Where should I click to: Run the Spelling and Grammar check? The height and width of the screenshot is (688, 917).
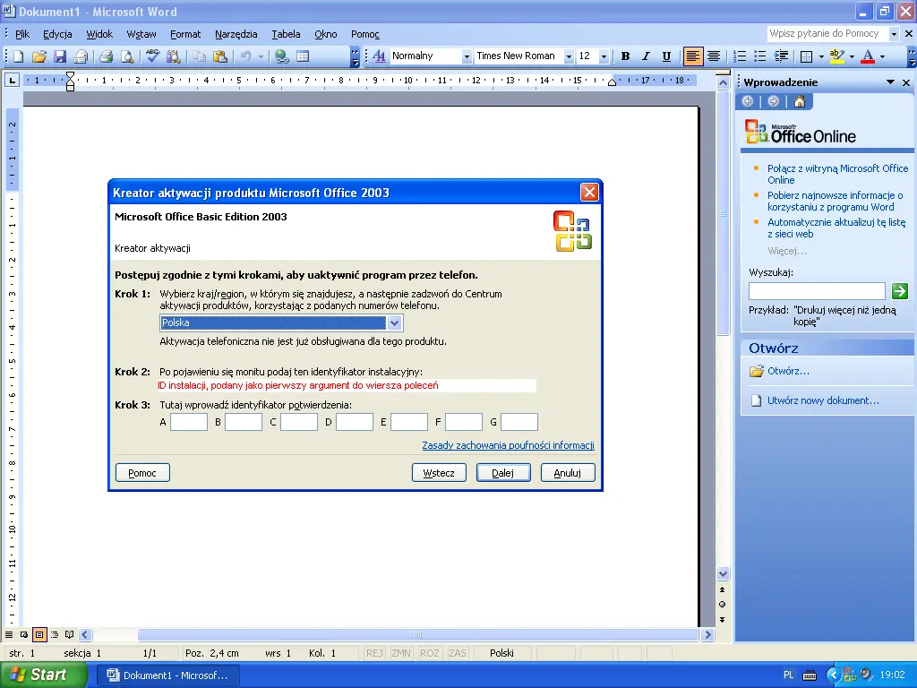tap(152, 56)
